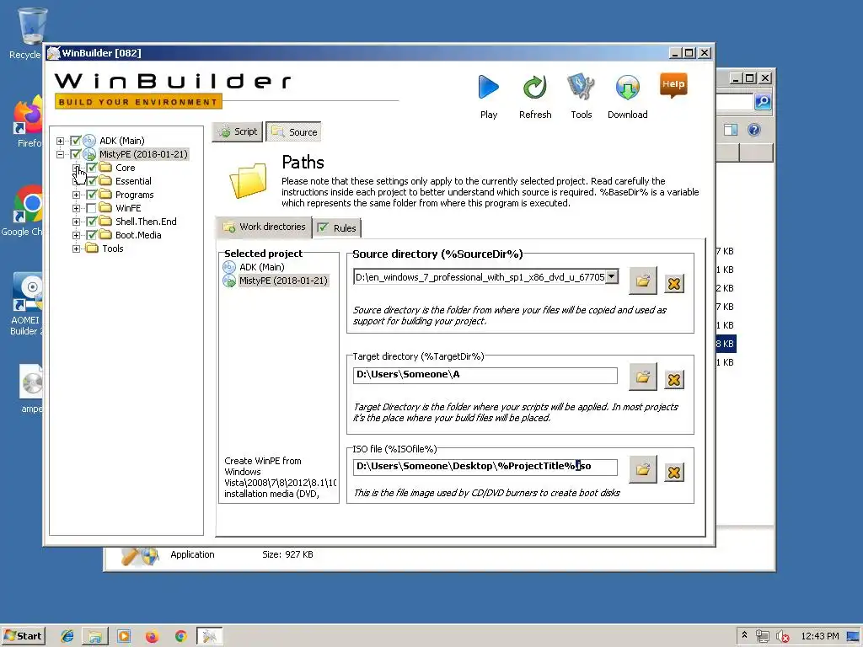The width and height of the screenshot is (863, 647).
Task: Collapse the MistyPE (2018-01-21) node
Action: (61, 155)
